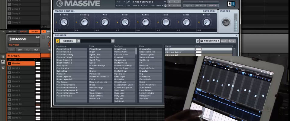
Task: Click the Group G letter icon
Action: tap(9, 18)
